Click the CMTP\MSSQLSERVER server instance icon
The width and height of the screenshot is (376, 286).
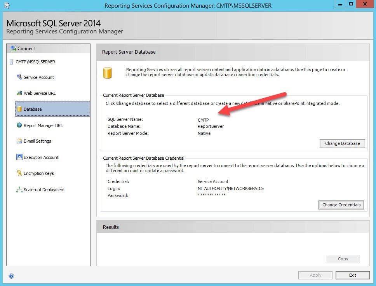pos(11,62)
